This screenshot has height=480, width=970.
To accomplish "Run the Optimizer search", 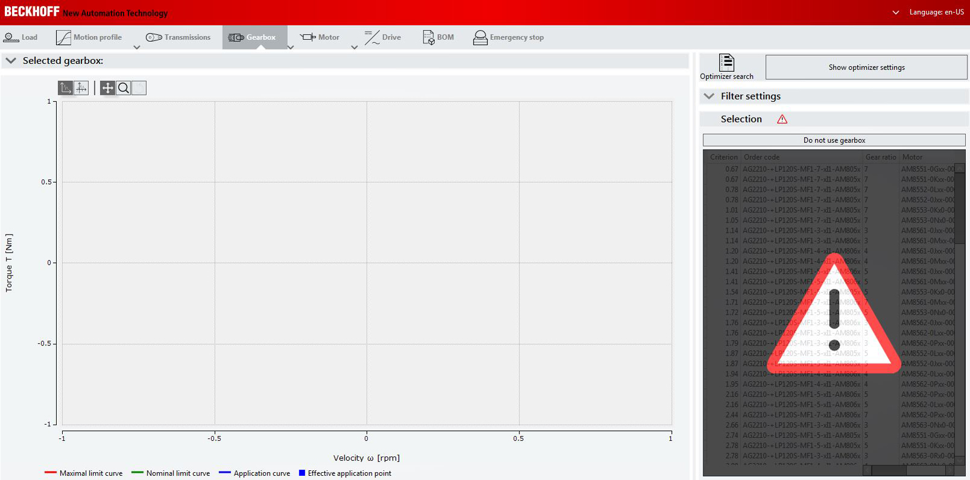I will [x=726, y=67].
